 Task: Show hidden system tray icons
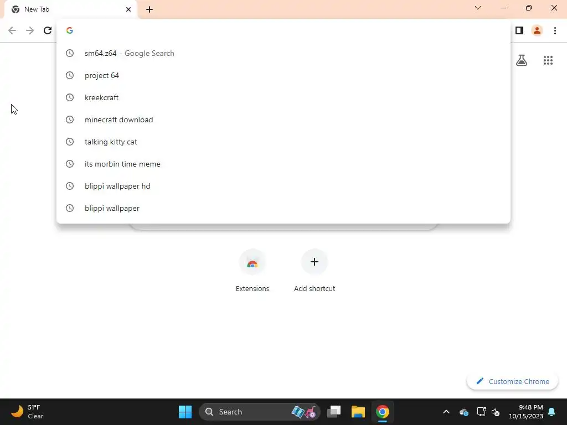pos(446,412)
